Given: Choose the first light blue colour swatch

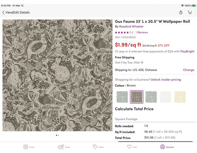Looking at the screenshot, I should [122, 97].
